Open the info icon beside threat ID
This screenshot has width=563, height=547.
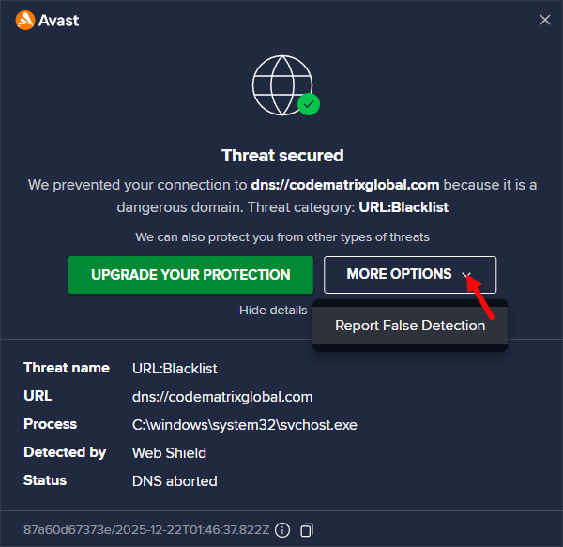click(x=282, y=530)
